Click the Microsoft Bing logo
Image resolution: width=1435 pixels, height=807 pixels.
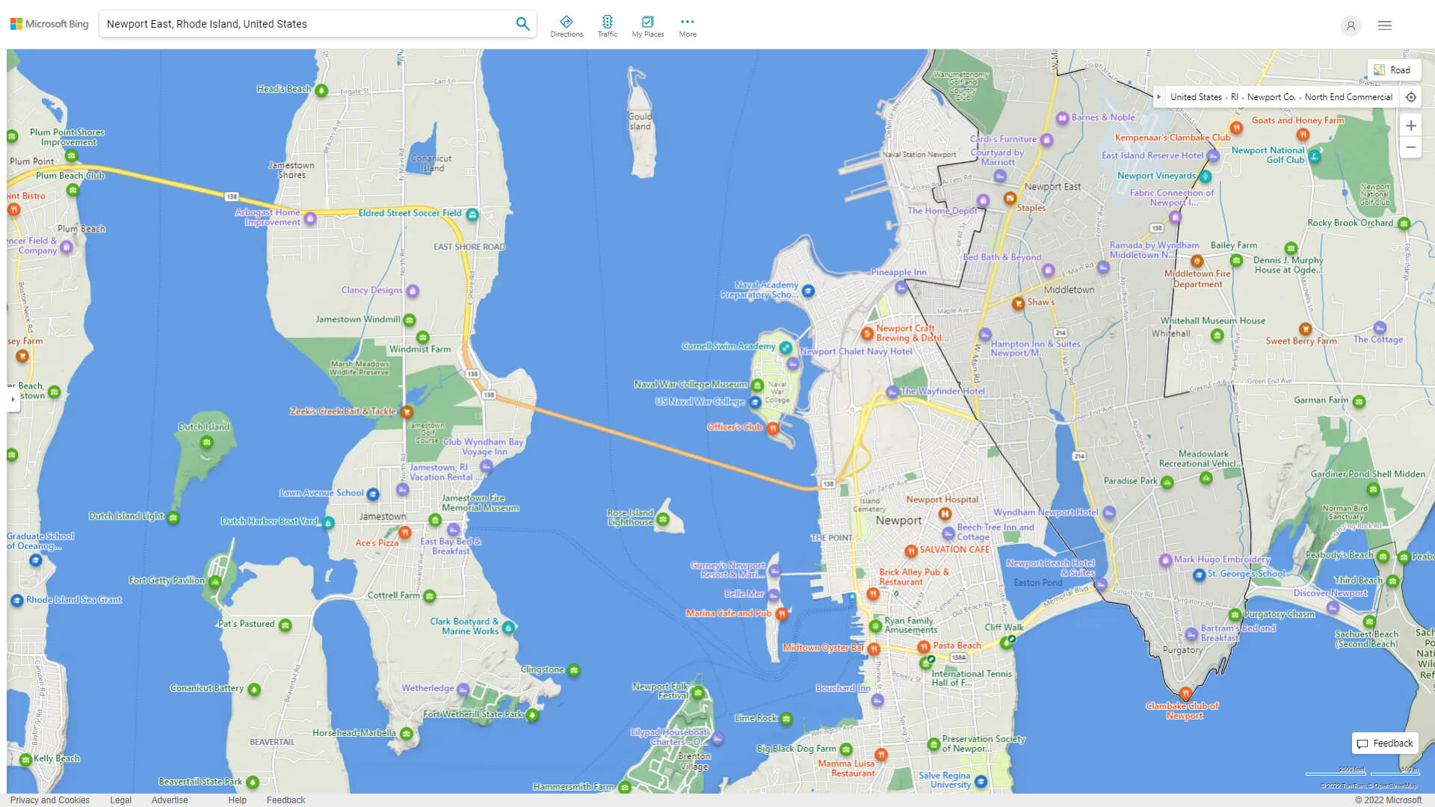[x=49, y=24]
